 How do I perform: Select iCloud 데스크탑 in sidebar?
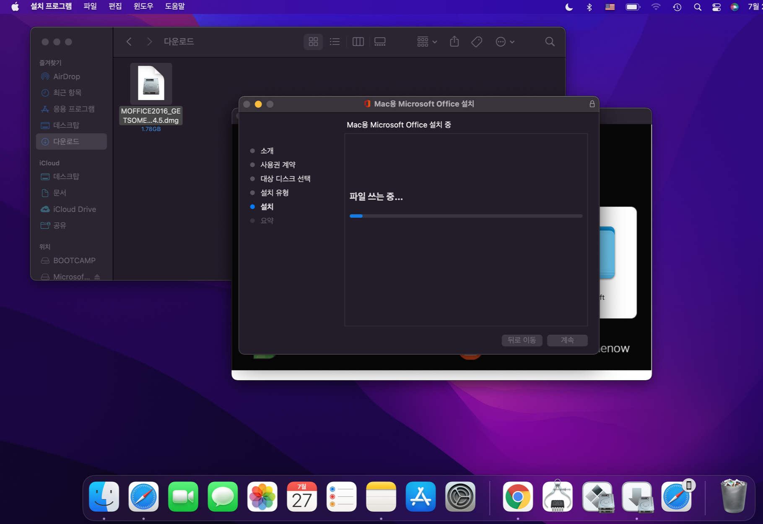pyautogui.click(x=71, y=176)
